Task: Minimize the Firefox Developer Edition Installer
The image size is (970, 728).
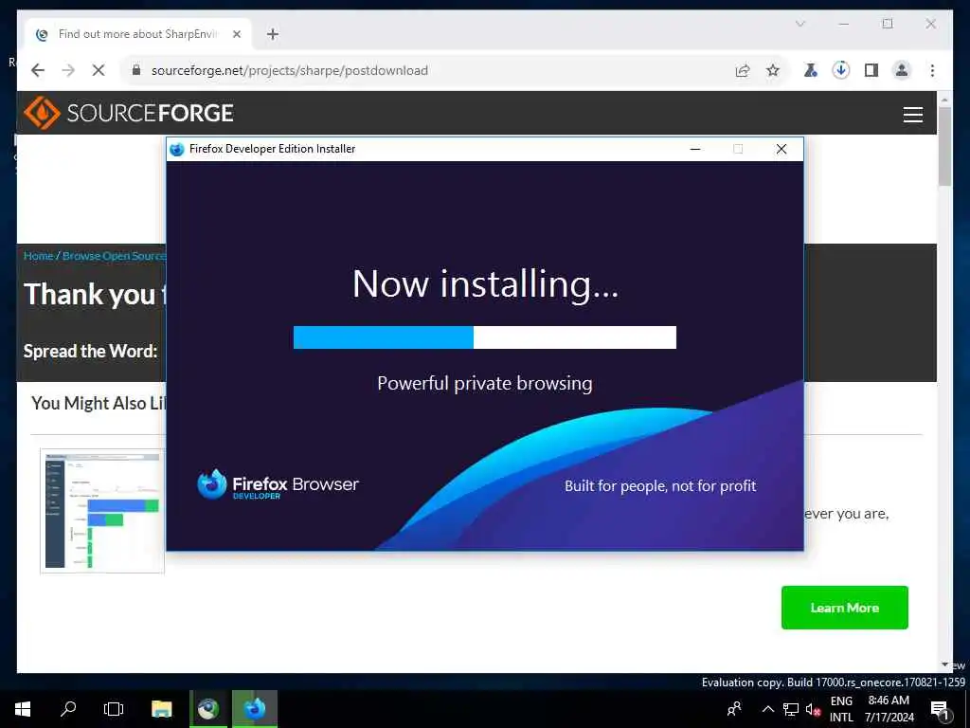Action: 694,149
